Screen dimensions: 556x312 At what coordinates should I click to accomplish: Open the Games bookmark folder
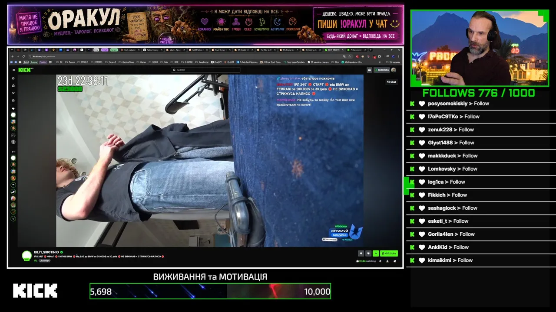(142, 62)
